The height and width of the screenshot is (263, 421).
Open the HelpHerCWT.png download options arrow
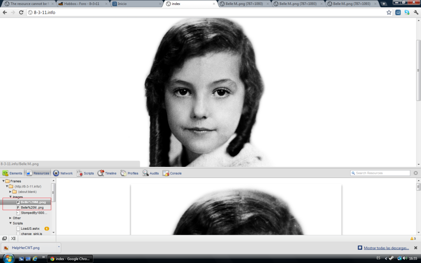click(59, 247)
